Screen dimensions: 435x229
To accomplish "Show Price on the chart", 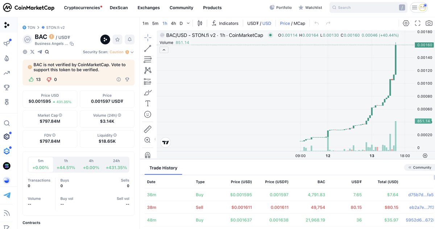I will [285, 23].
